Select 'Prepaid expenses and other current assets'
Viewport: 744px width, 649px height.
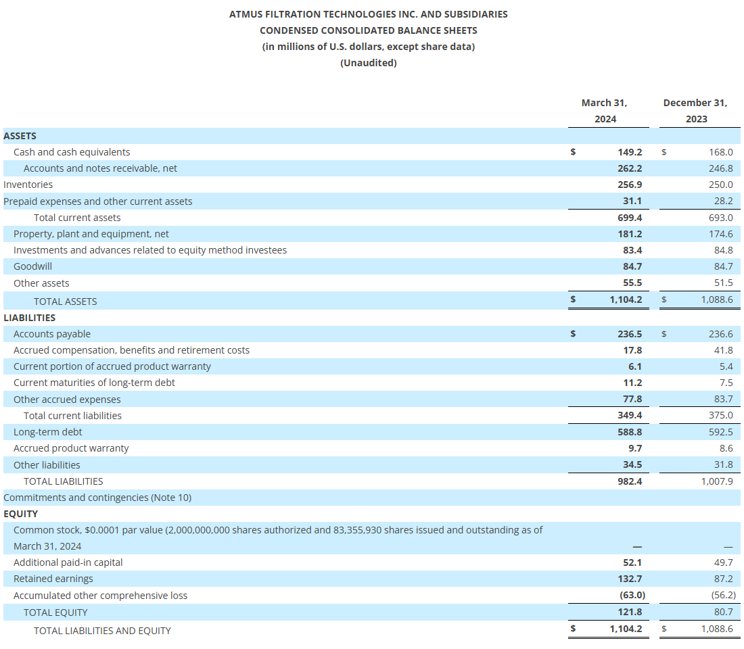click(x=98, y=201)
